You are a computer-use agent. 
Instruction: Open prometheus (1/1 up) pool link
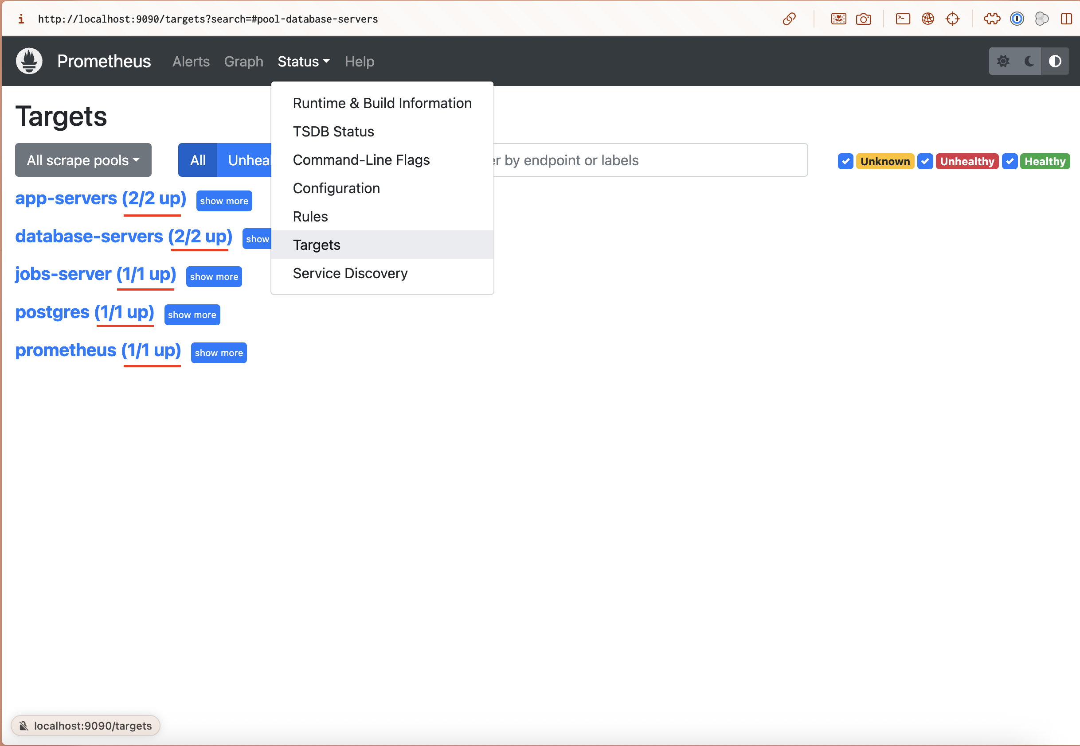[x=98, y=350]
